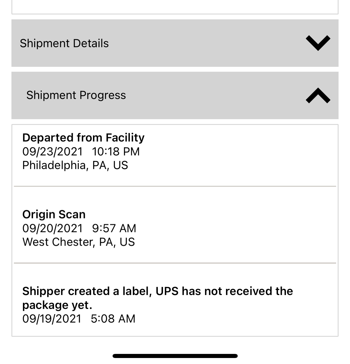The image size is (350, 364).
Task: Tap the Shipment Progress header label
Action: [76, 95]
